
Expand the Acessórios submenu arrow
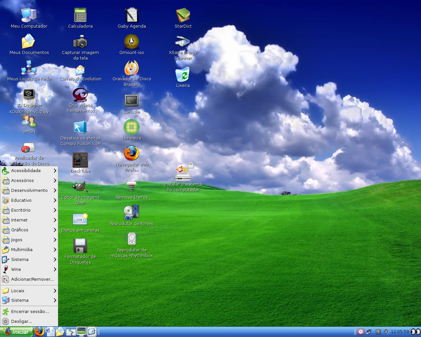pyautogui.click(x=55, y=180)
